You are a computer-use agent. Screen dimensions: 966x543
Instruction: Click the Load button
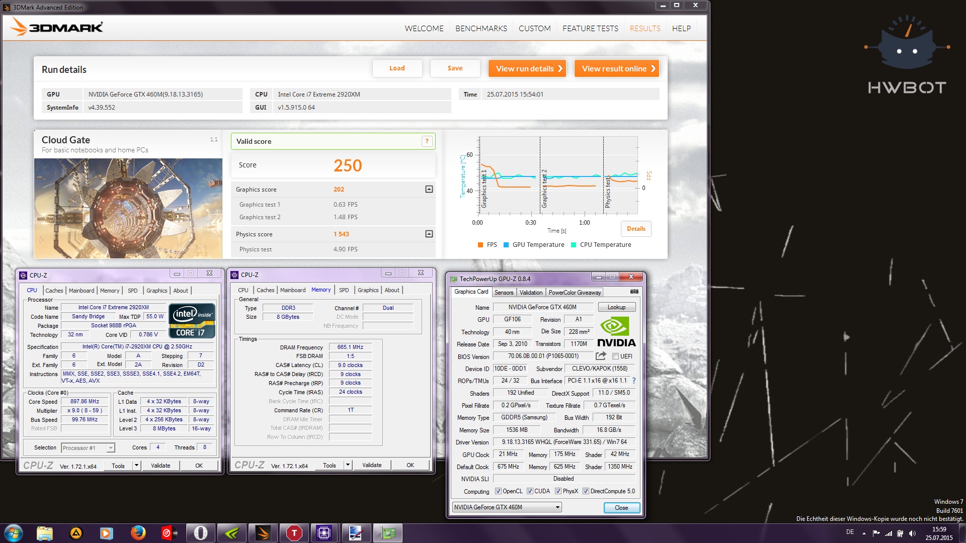pos(397,68)
